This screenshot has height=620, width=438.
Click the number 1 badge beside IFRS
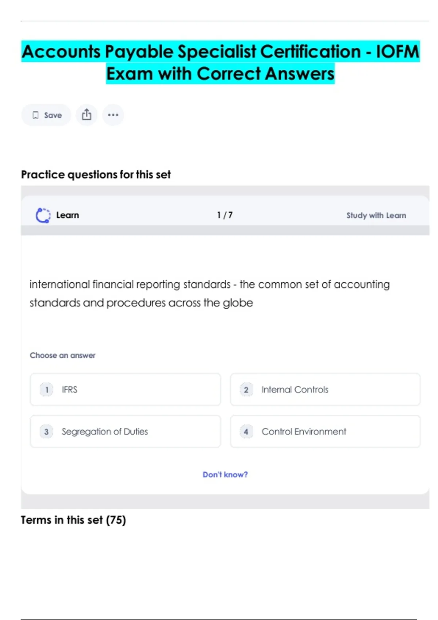pos(46,390)
